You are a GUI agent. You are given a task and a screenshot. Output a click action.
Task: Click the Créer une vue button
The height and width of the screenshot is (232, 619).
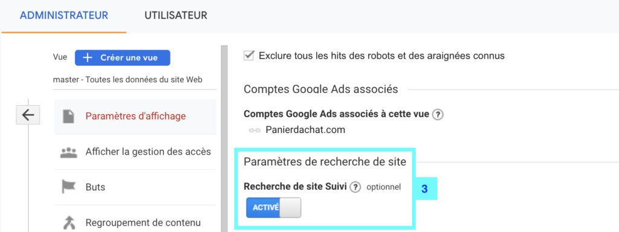[x=122, y=57]
